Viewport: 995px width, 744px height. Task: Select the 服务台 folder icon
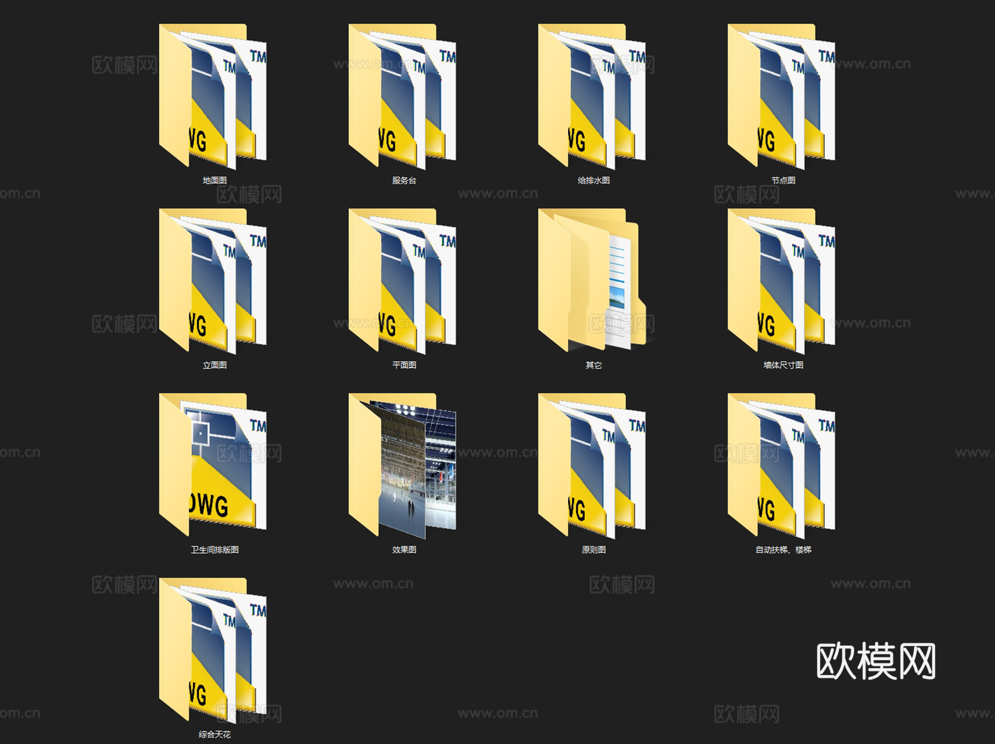(402, 96)
